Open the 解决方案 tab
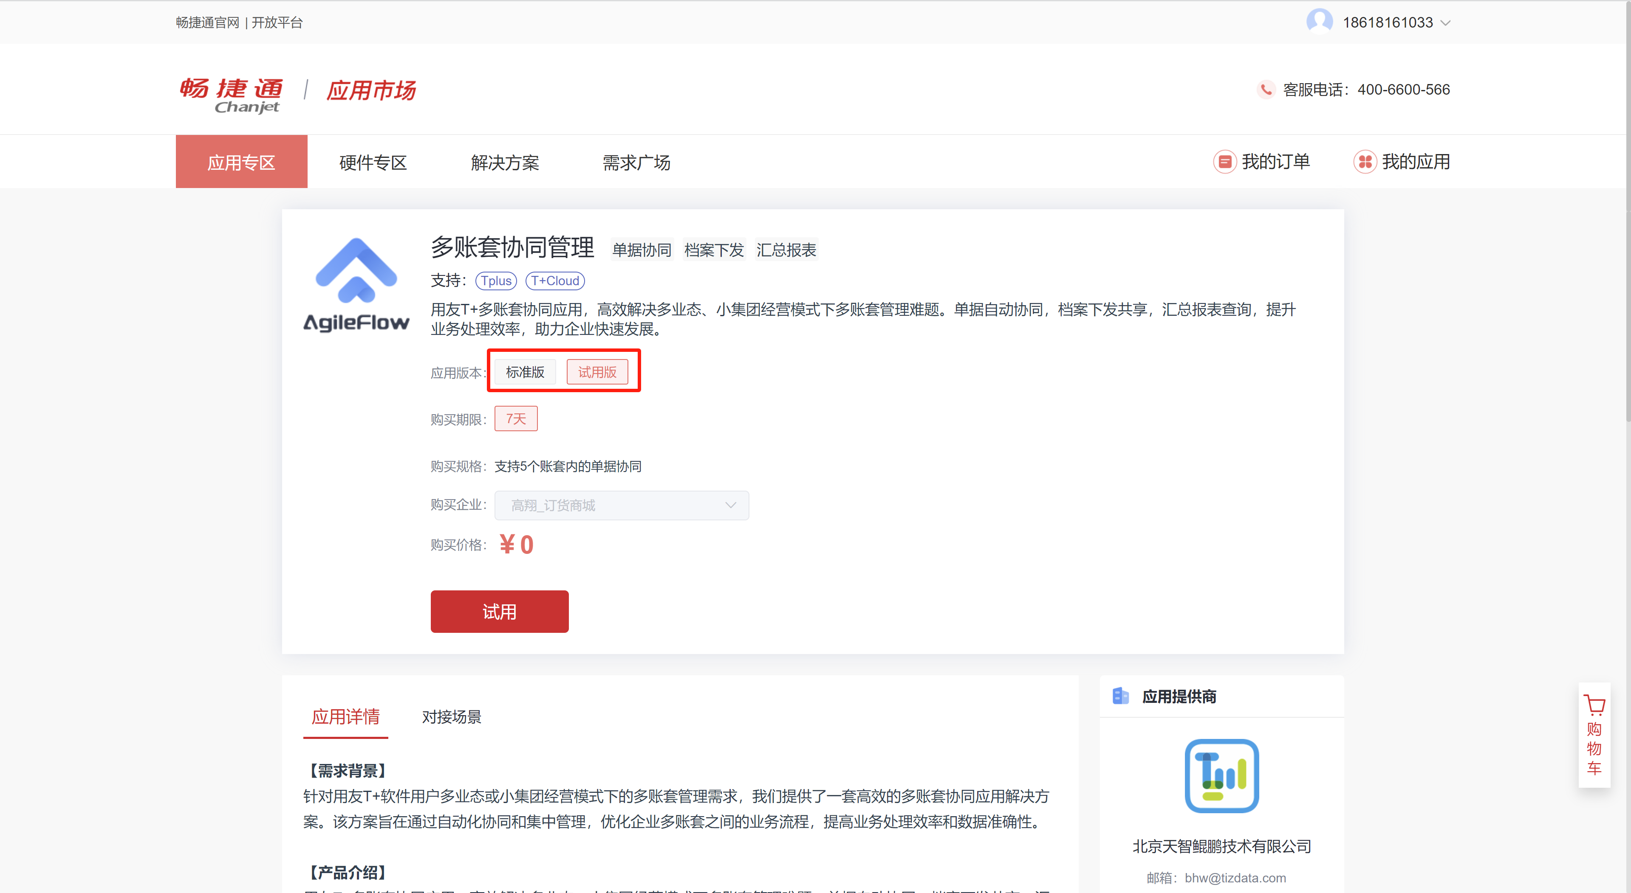The image size is (1631, 893). click(x=505, y=163)
